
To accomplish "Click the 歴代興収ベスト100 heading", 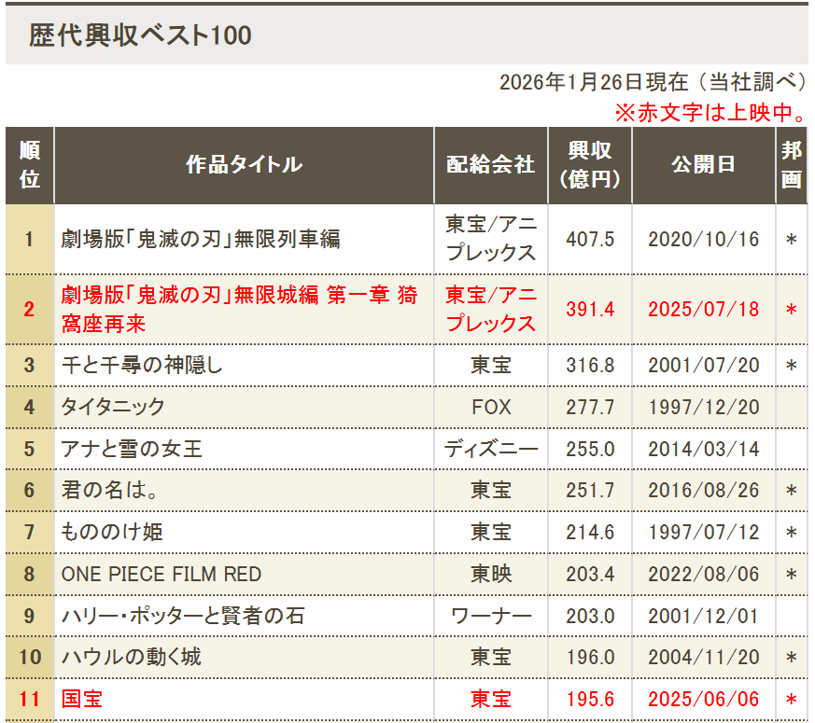I will click(x=140, y=35).
